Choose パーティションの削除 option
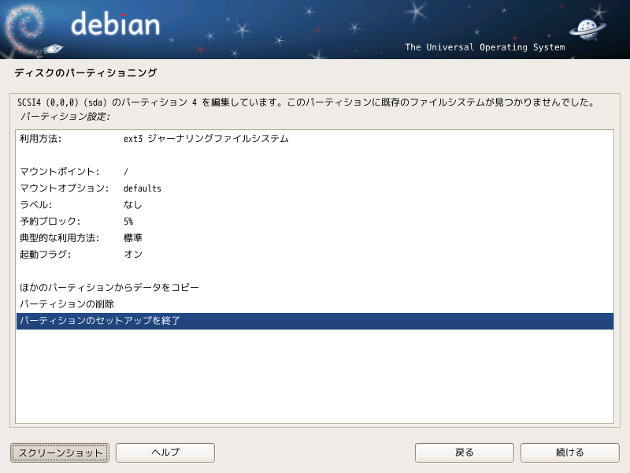Screen dimensions: 630x473 pyautogui.click(x=314, y=304)
